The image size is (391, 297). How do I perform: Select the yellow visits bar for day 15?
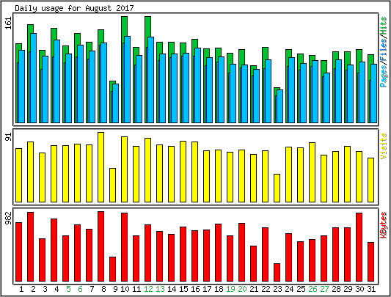pyautogui.click(x=183, y=172)
